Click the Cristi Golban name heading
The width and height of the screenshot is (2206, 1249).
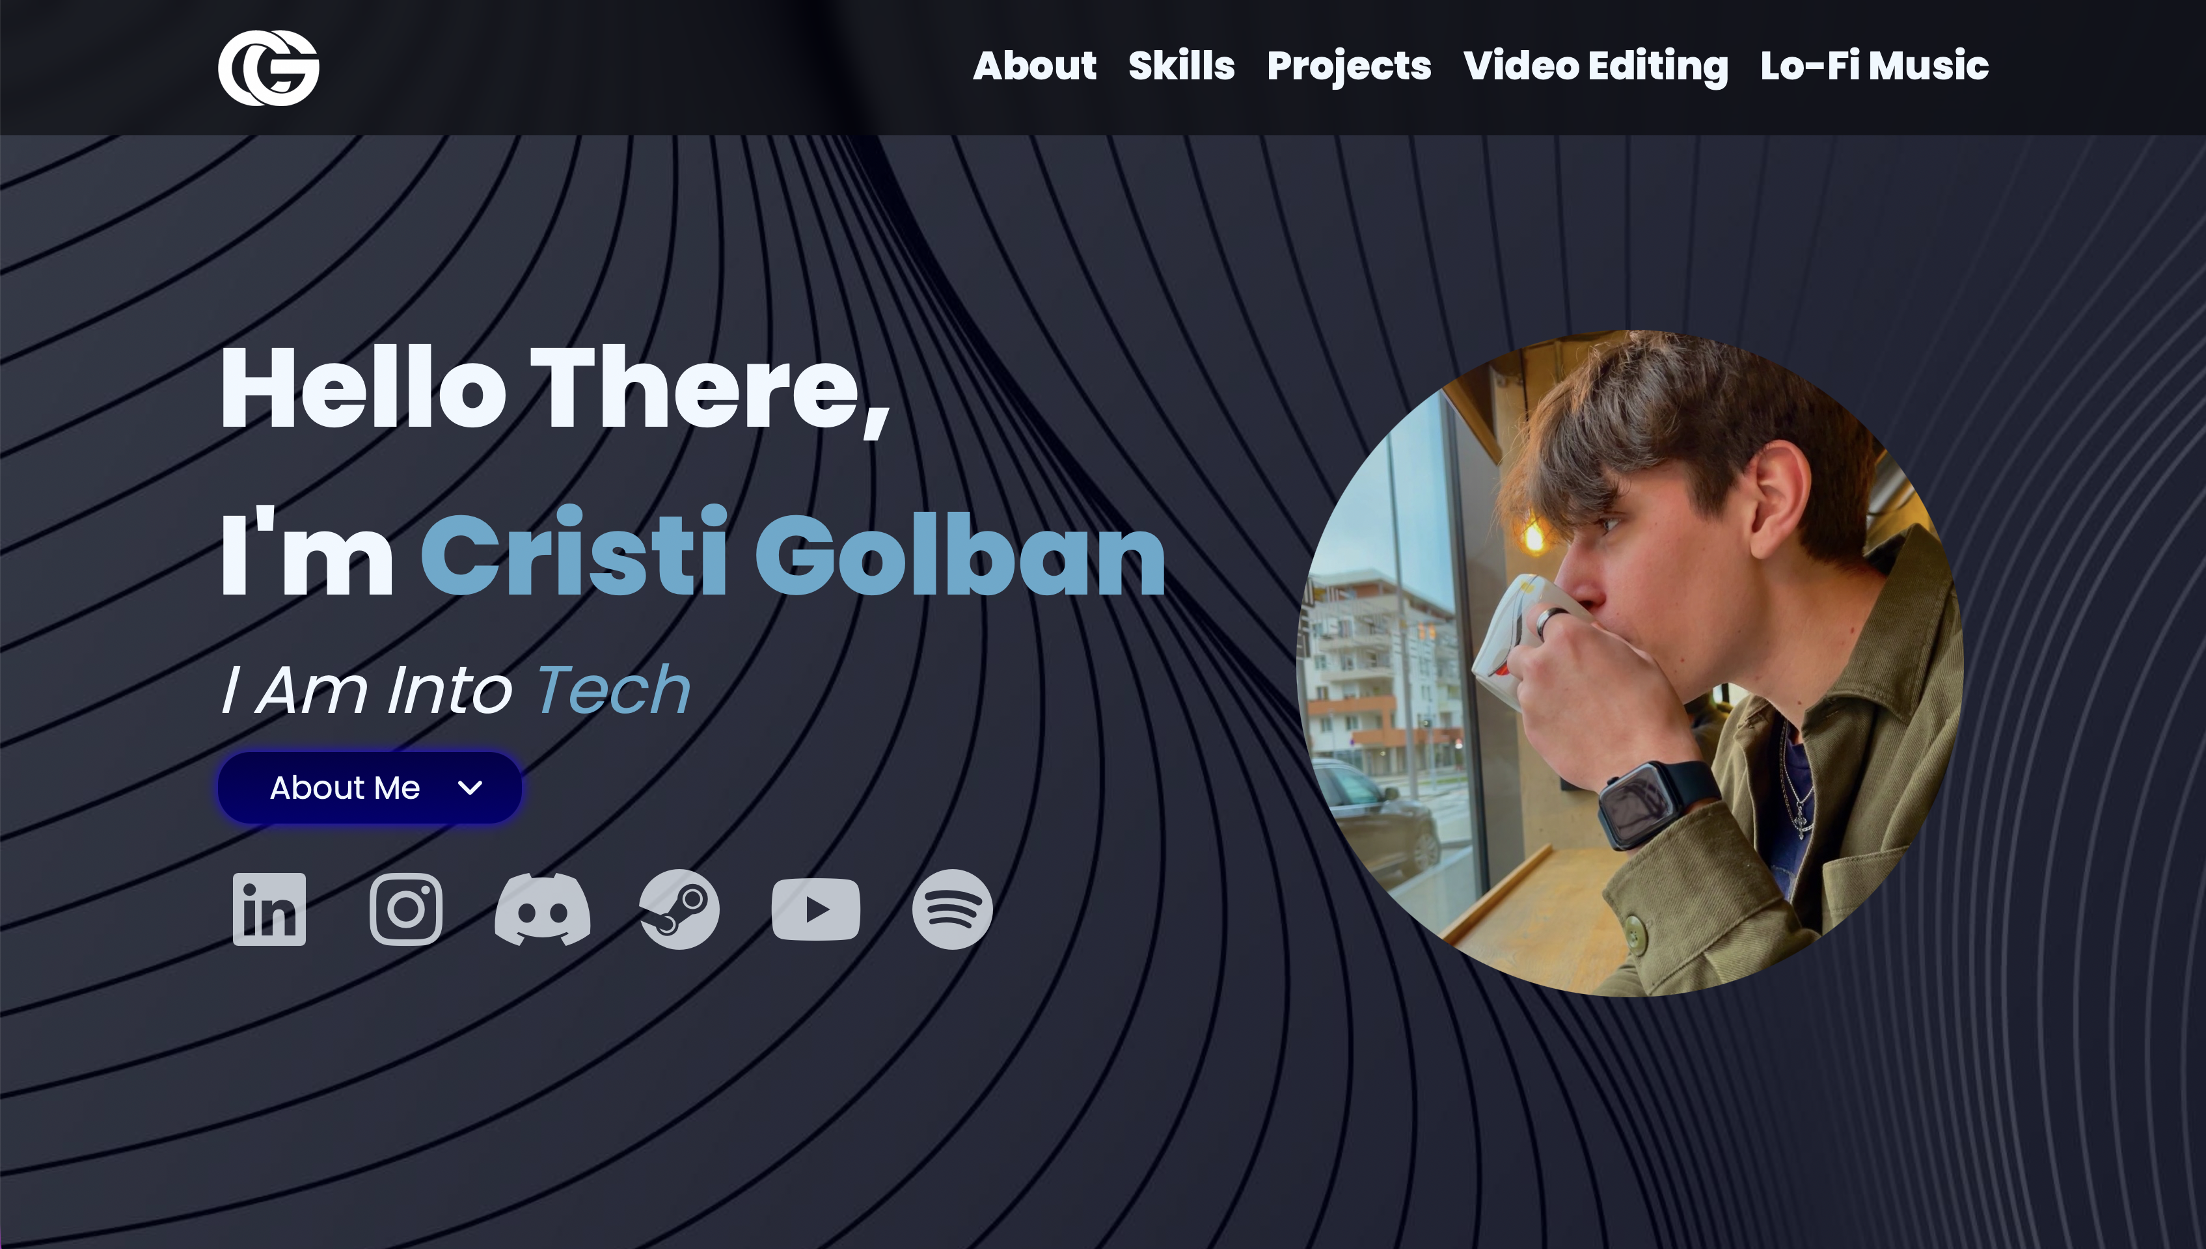tap(793, 554)
